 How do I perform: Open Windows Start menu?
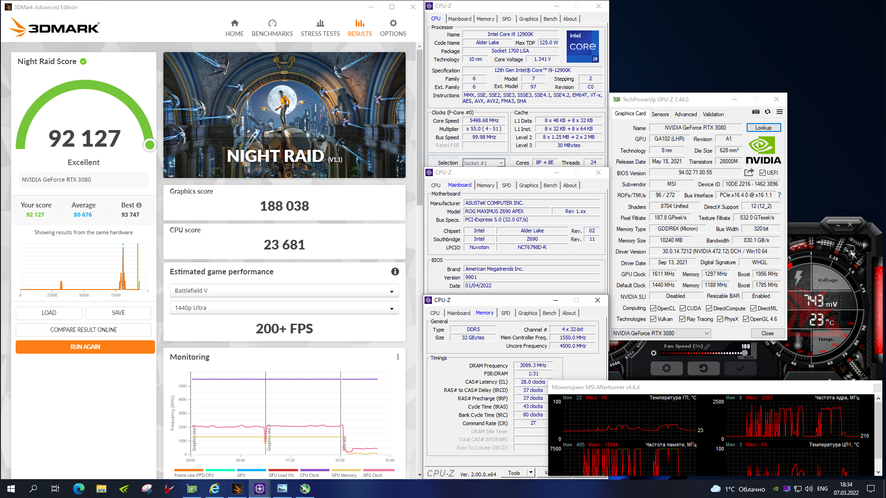point(11,489)
